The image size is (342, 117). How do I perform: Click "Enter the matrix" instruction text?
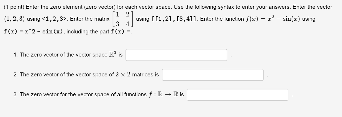pos(90,19)
